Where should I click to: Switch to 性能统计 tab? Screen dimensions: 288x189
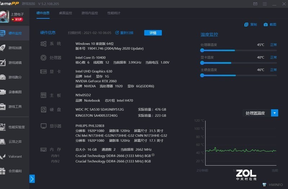pos(114,13)
